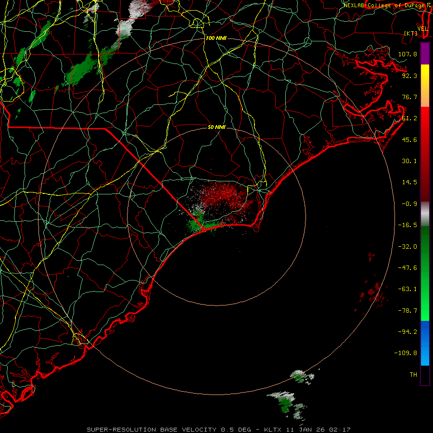This screenshot has width=433, height=433.
Task: Click the offshore green and gray echo at bottom
Action: 286,403
